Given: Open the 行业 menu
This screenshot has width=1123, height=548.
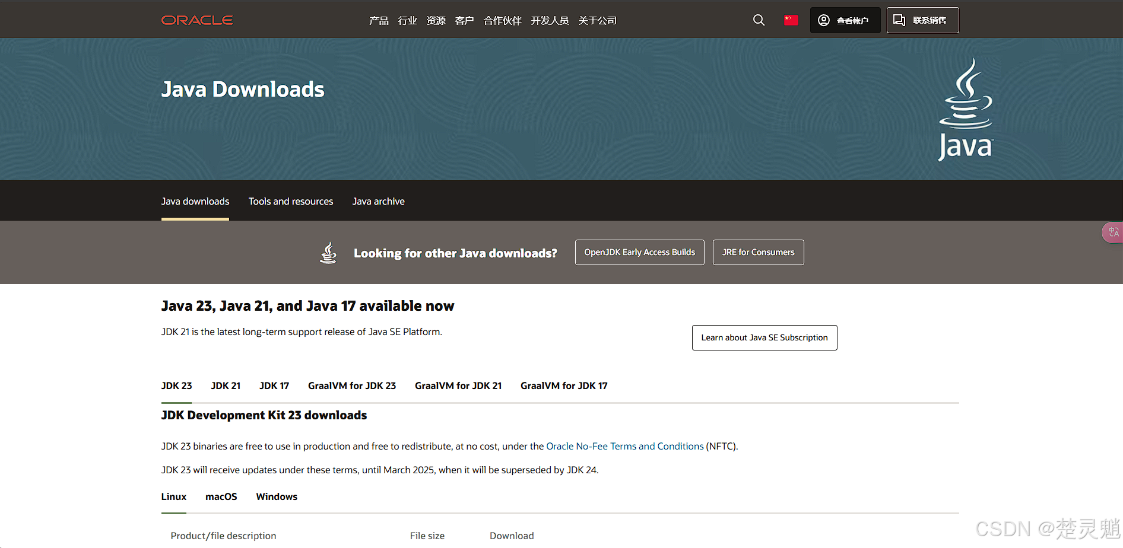Looking at the screenshot, I should coord(407,21).
